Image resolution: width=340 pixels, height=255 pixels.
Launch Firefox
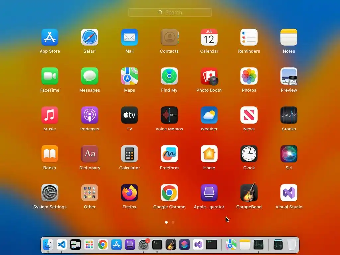tap(129, 193)
